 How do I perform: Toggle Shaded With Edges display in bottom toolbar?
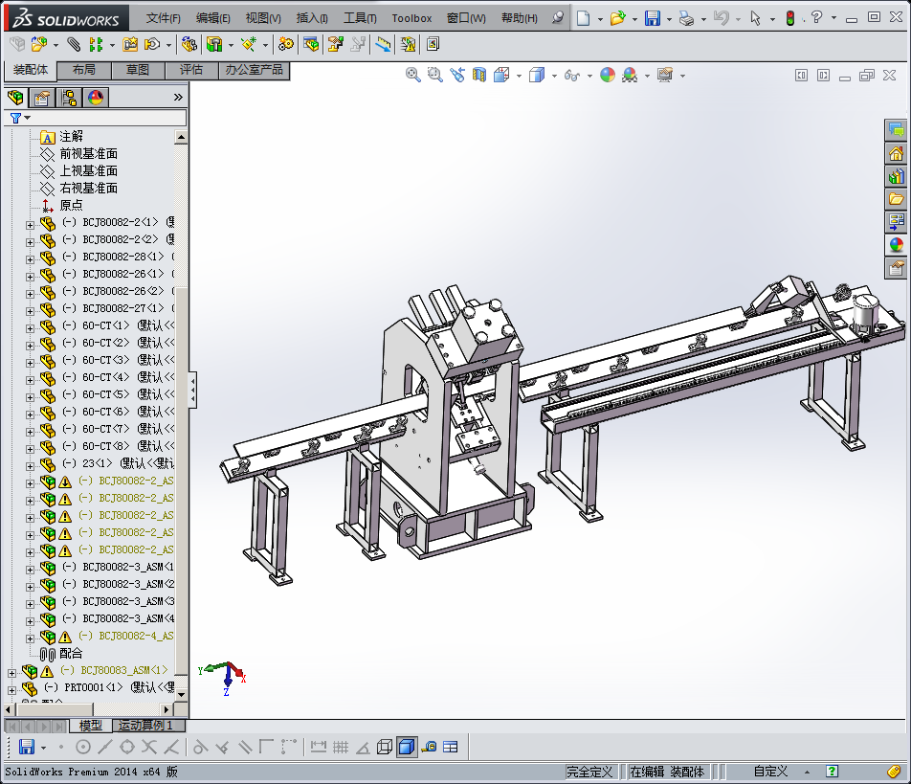point(407,747)
